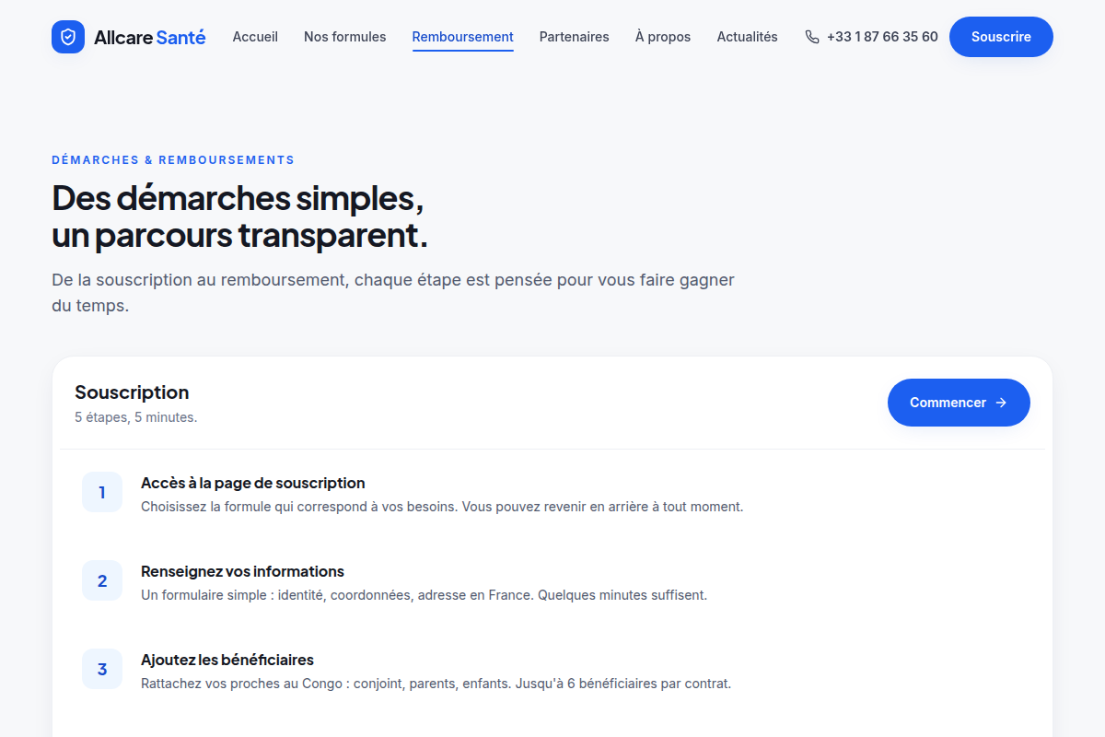The height and width of the screenshot is (737, 1105).
Task: Click the "Choisissez la formule" description text
Action: 442,507
